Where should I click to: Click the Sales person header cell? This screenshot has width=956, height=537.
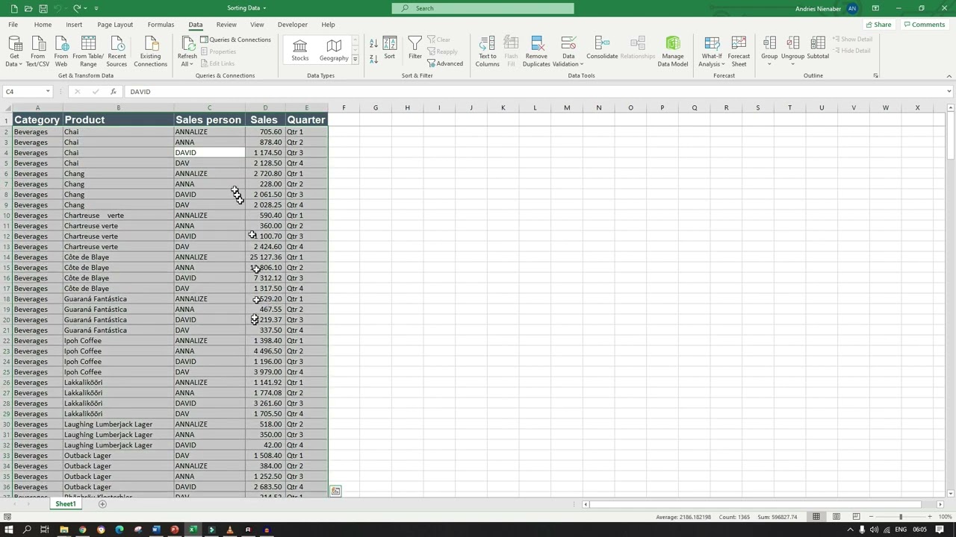pos(209,119)
